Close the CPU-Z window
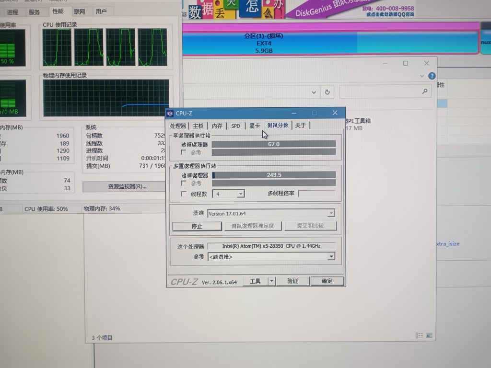Viewport: 491px width, 368px height. coord(335,113)
